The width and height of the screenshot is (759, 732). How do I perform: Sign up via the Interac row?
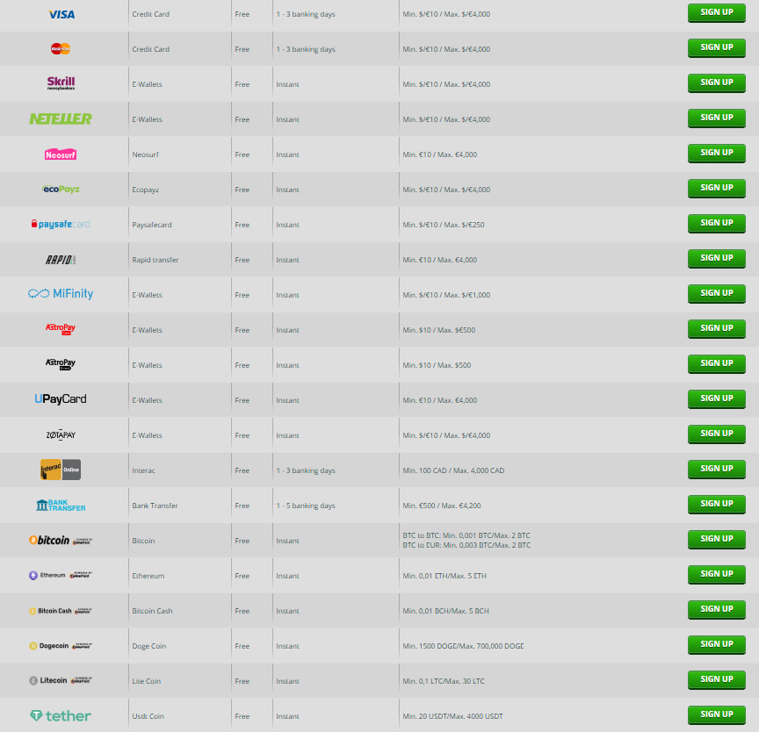[x=717, y=469]
